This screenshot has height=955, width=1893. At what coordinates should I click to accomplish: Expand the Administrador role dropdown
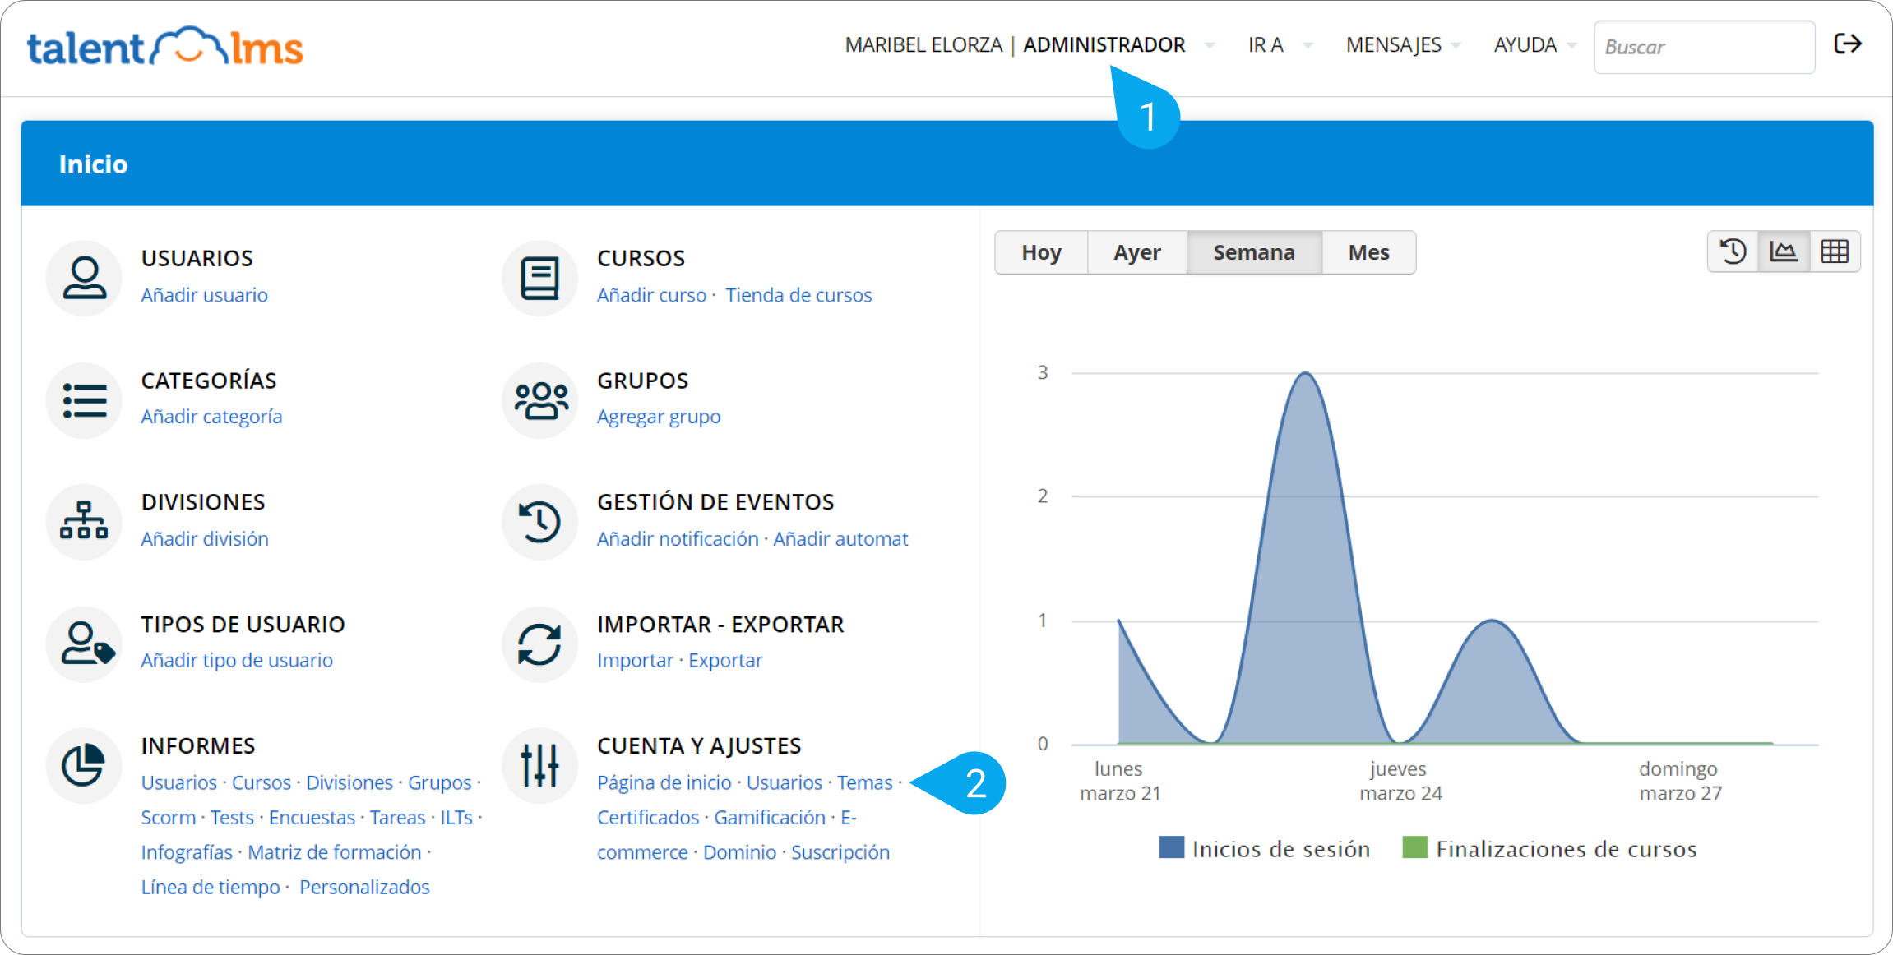tap(1209, 45)
